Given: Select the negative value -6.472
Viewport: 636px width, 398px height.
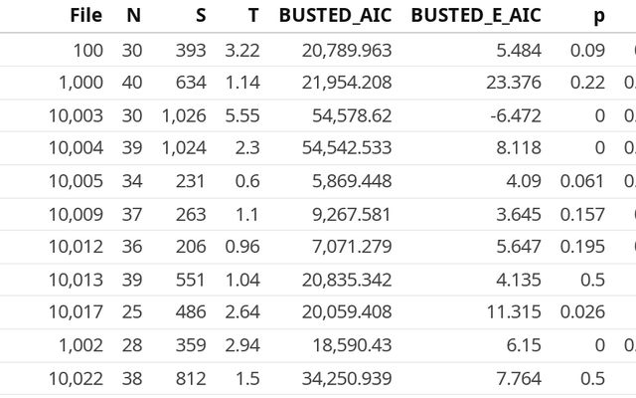Looking at the screenshot, I should pos(515,115).
